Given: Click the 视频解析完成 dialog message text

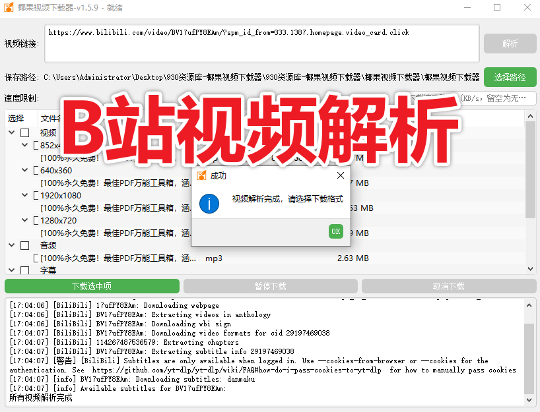Looking at the screenshot, I should [x=288, y=199].
